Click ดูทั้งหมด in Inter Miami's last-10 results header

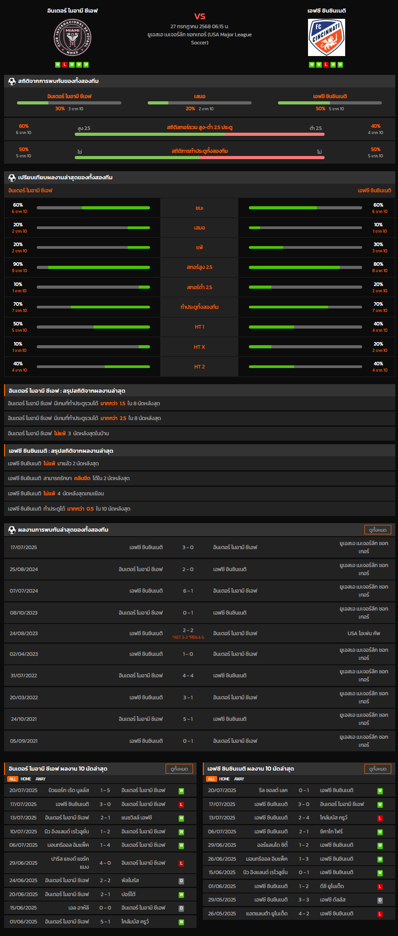tap(179, 769)
